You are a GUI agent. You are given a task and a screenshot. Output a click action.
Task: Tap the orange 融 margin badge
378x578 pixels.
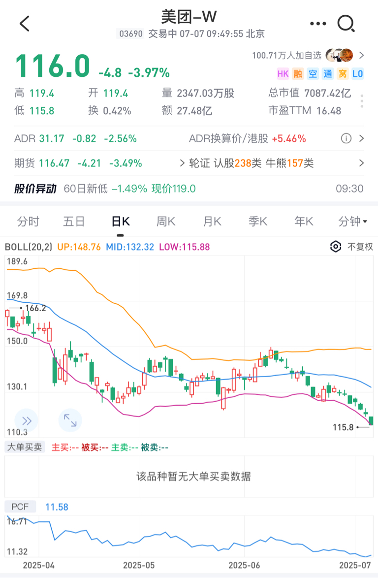[x=298, y=74]
